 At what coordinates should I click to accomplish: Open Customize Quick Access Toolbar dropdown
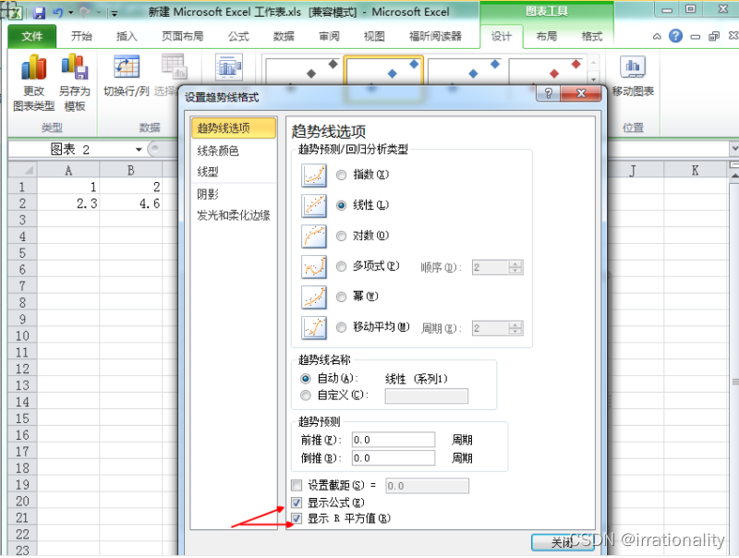click(114, 14)
